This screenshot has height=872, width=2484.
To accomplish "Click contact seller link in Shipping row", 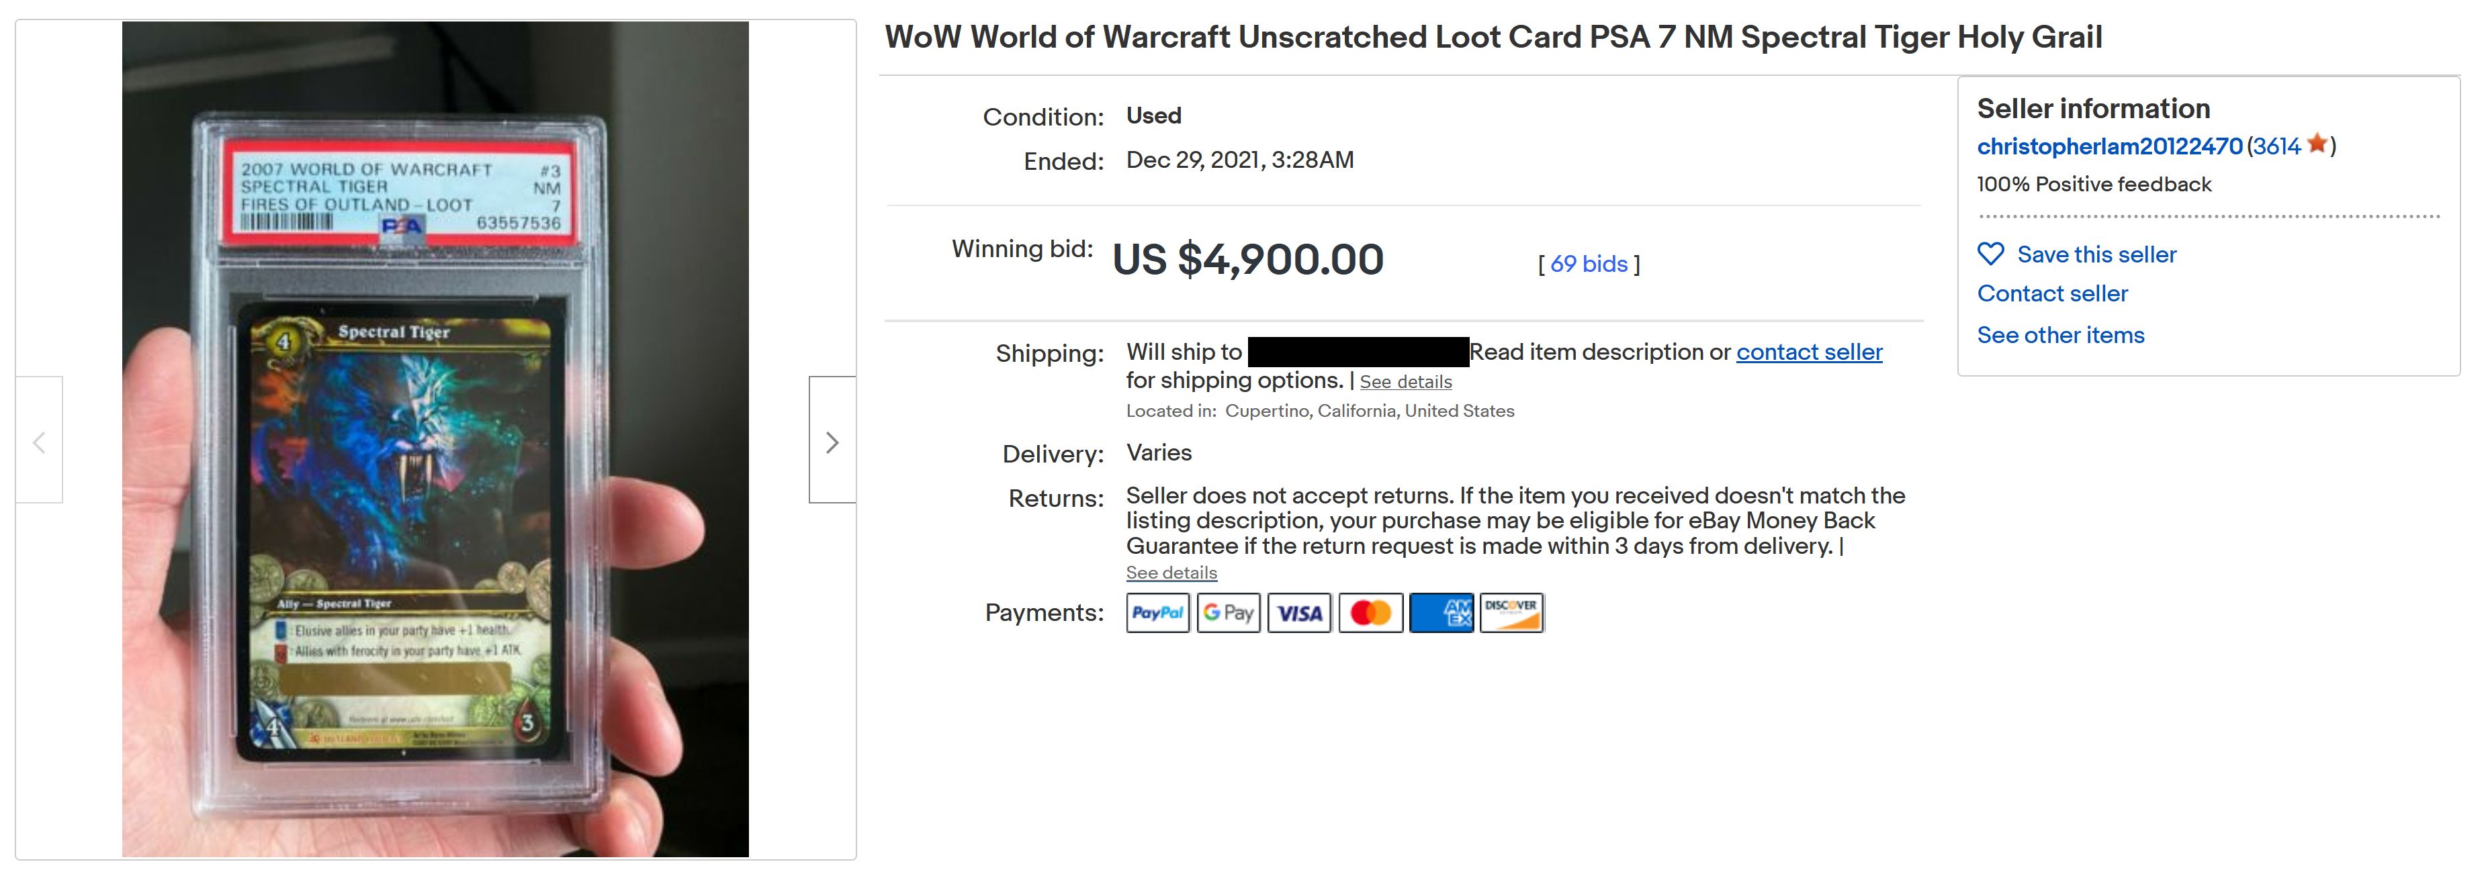I will [x=1809, y=352].
